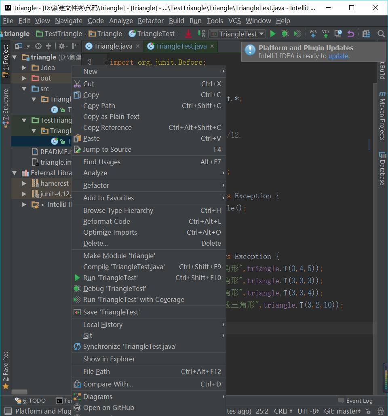Toggle the Structure side panel

pyautogui.click(x=6, y=108)
